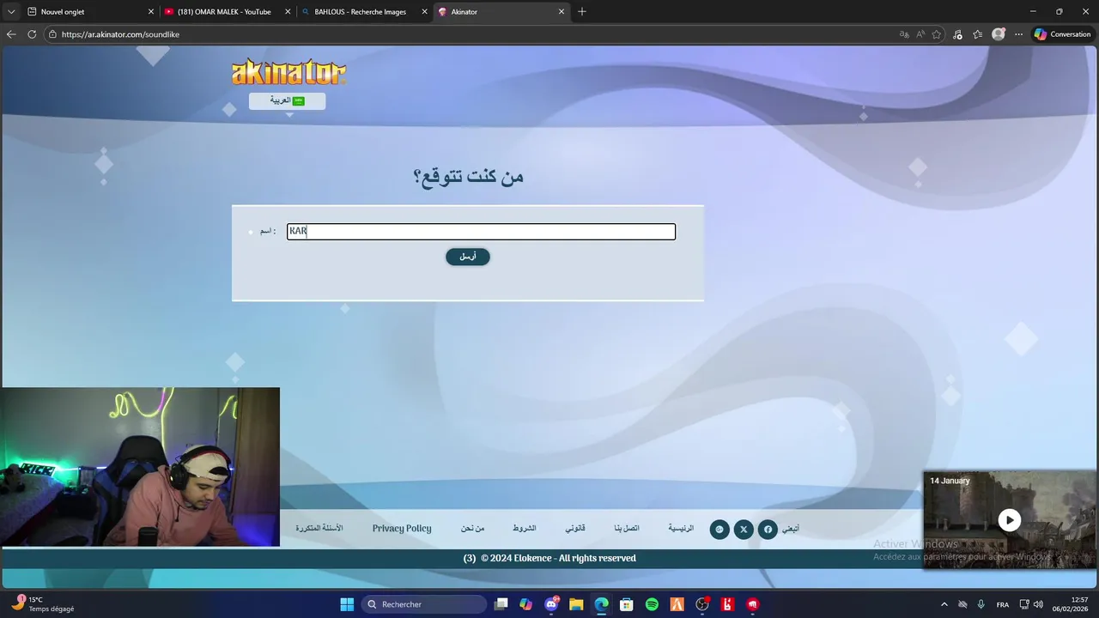The image size is (1099, 618).
Task: Close the BAHLOUS - Recherche Images tab
Action: 424,12
